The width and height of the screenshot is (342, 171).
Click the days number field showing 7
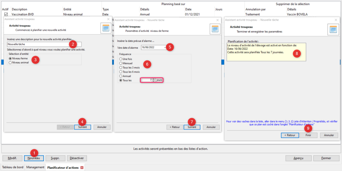point(146,80)
